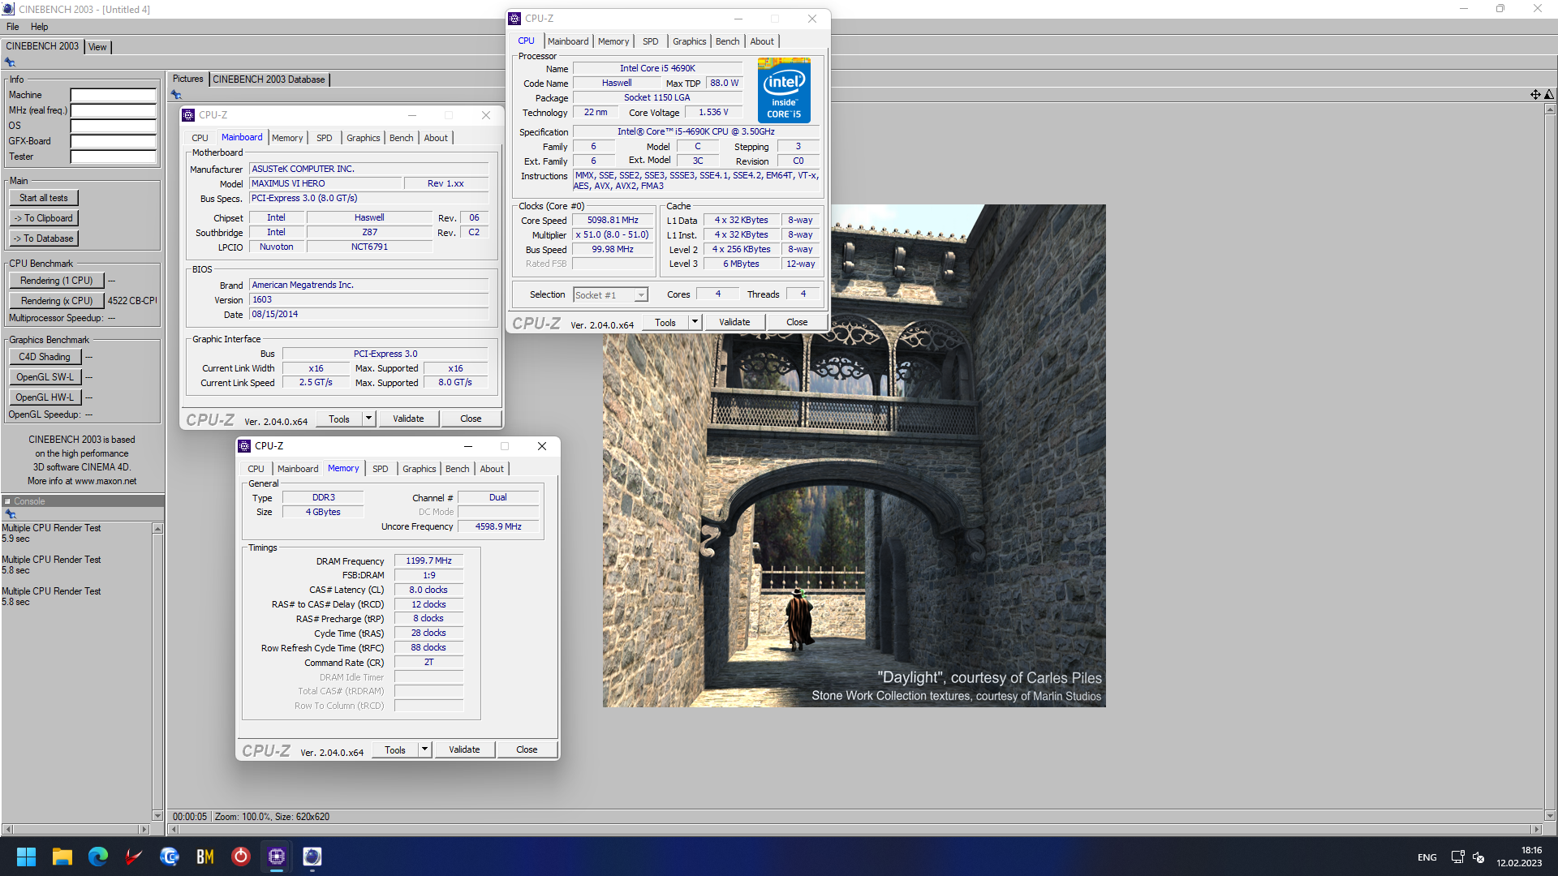Click the GFX-Board input field
Image resolution: width=1558 pixels, height=876 pixels.
(x=113, y=141)
